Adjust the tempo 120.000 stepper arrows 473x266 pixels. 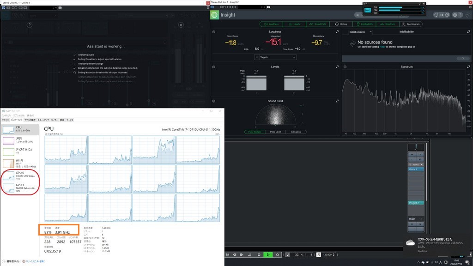click(x=334, y=254)
